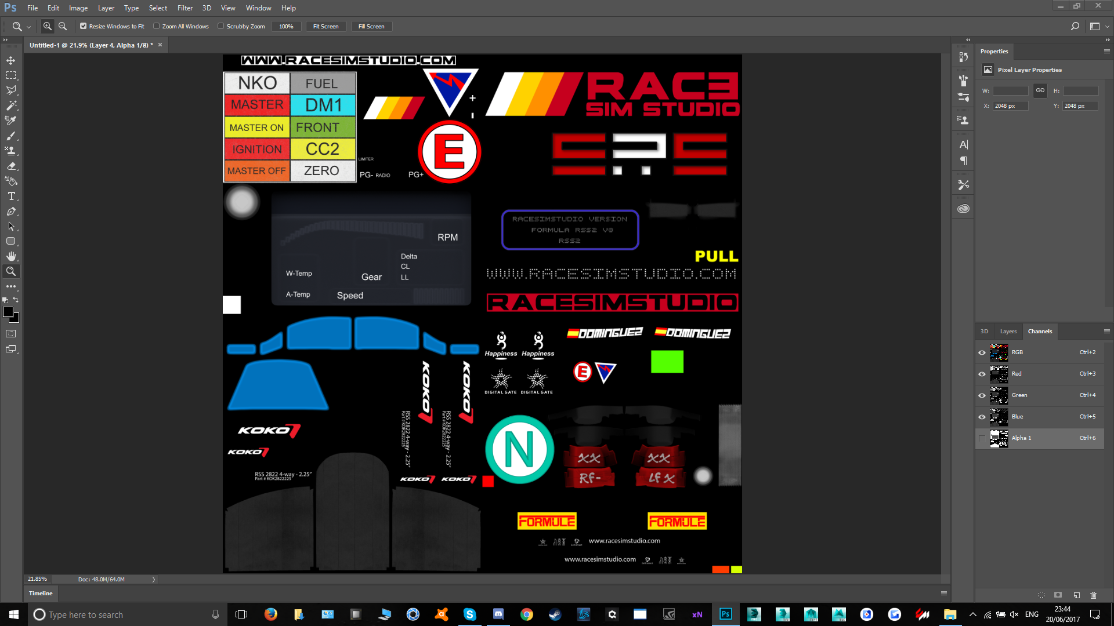Switch to the Layers tab
1114x626 pixels.
tap(1008, 332)
